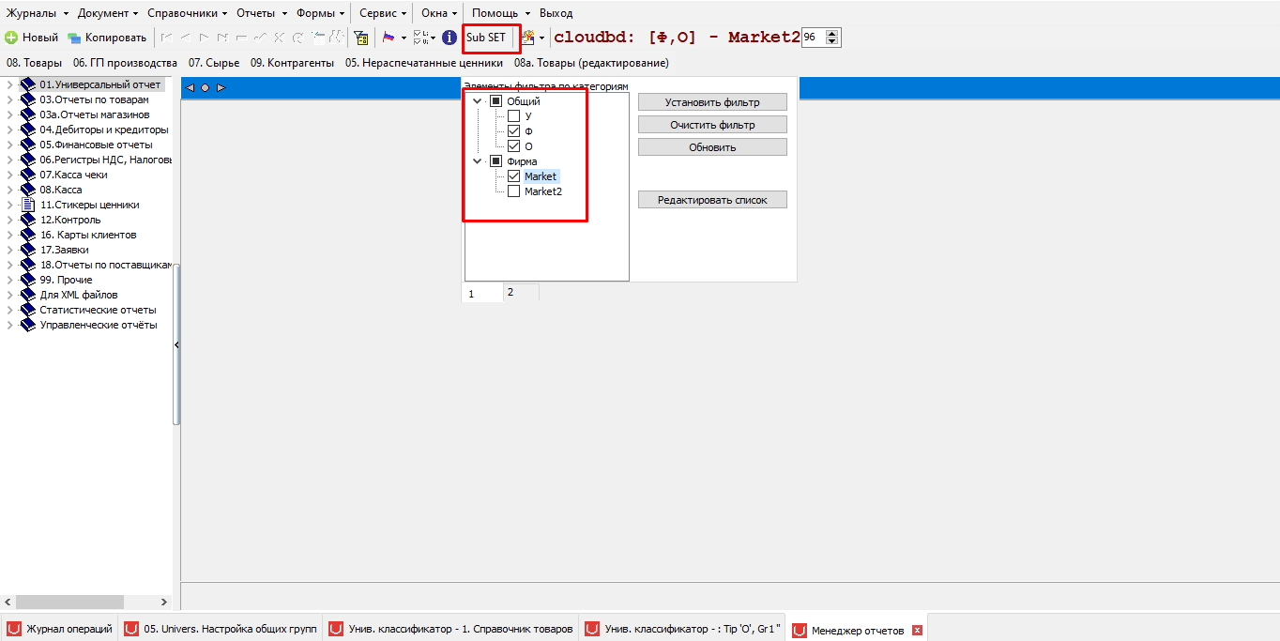Expand the 04.Дебиторы и кредиторы node
The width and height of the screenshot is (1280, 641).
[9, 130]
